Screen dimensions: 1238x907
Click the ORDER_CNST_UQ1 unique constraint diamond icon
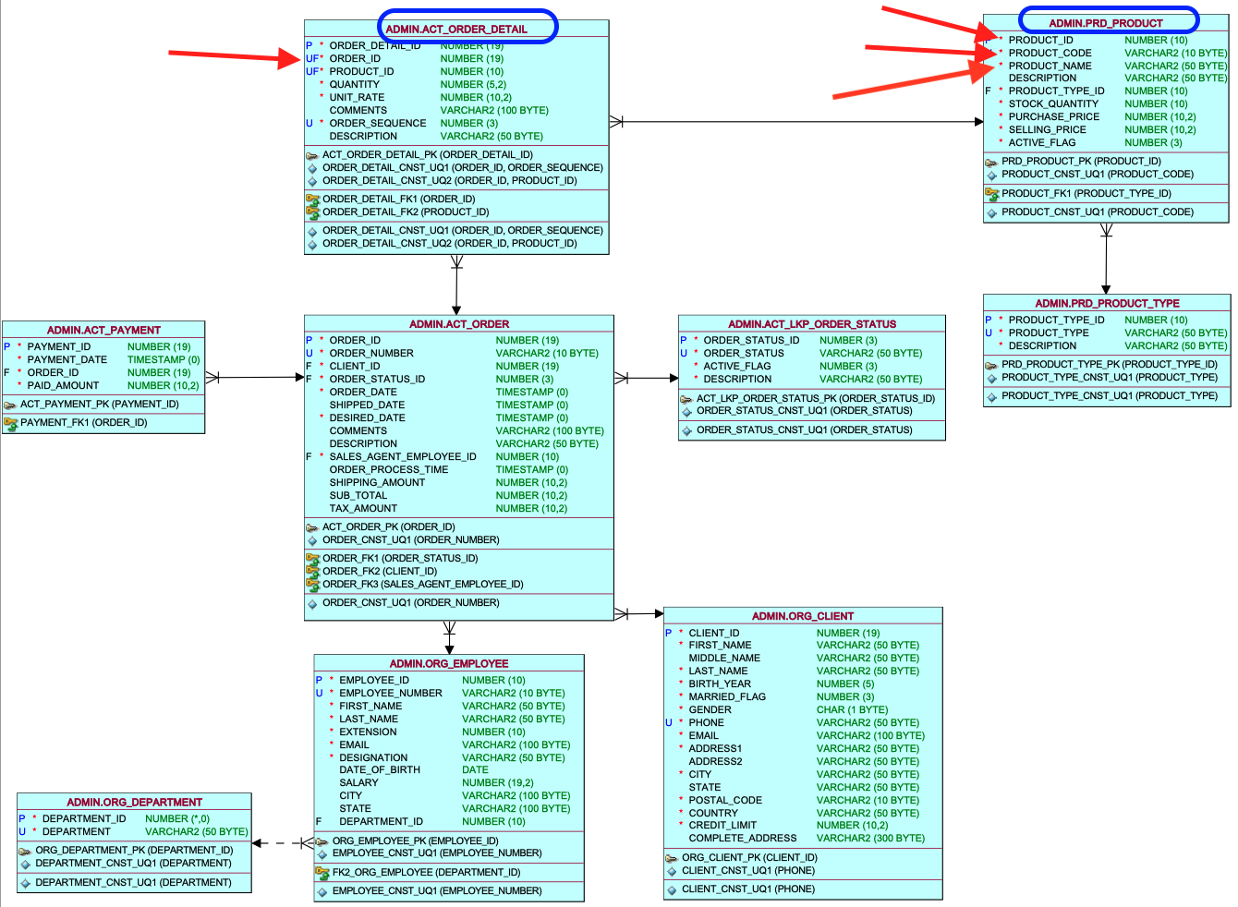(x=313, y=540)
